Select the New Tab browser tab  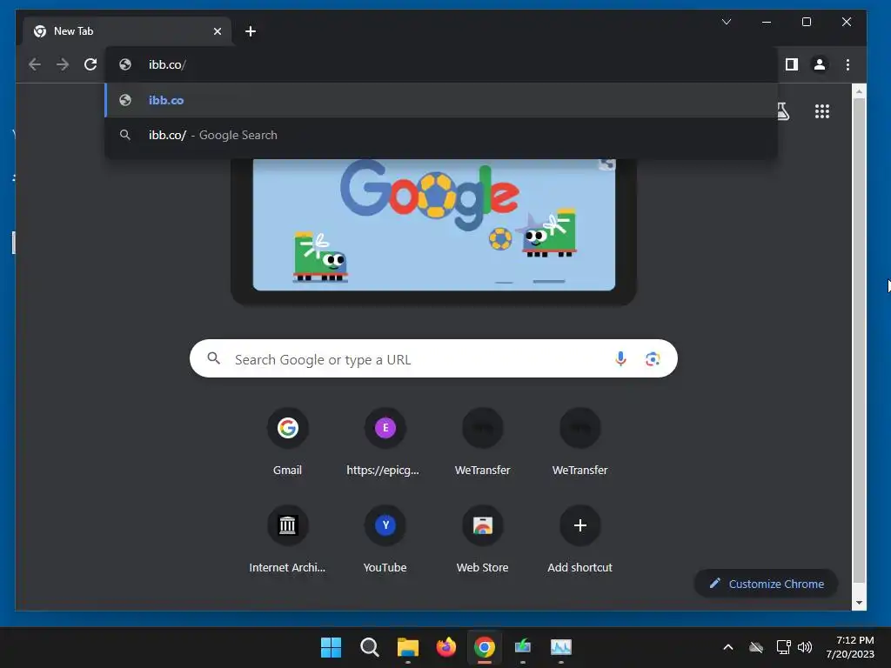coord(127,31)
